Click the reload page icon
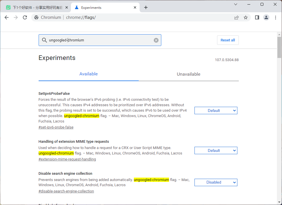 (25, 17)
